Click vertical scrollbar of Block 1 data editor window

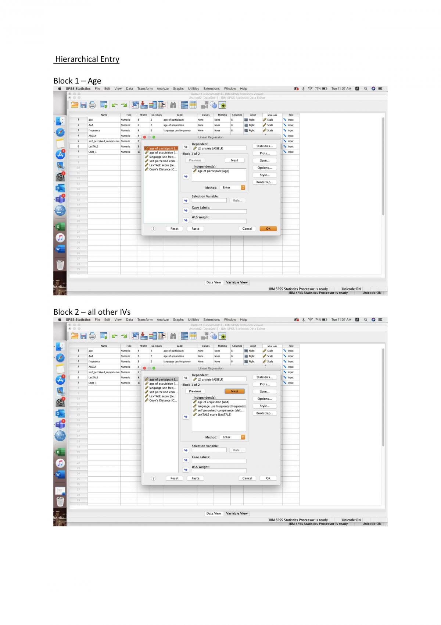click(x=384, y=166)
